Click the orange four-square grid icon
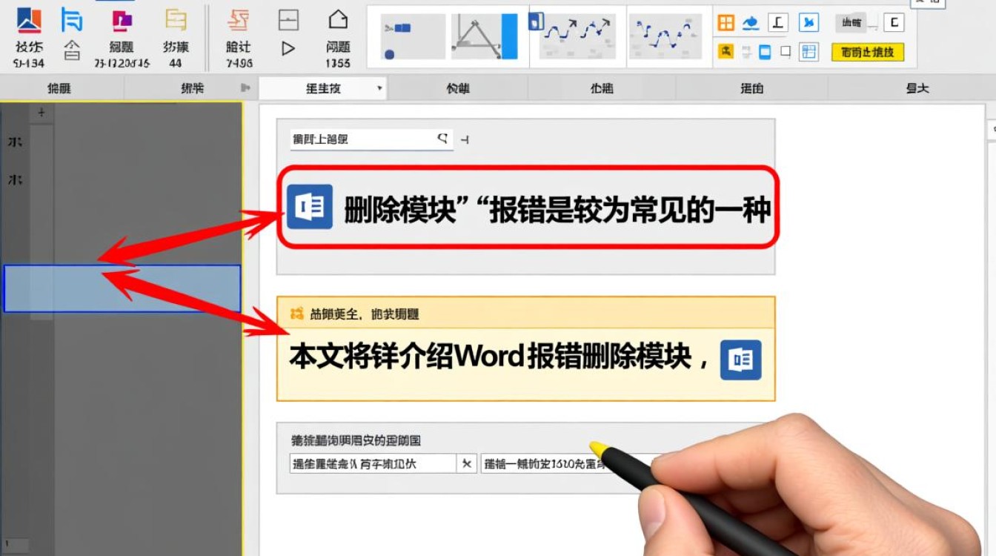The height and width of the screenshot is (556, 996). (726, 23)
